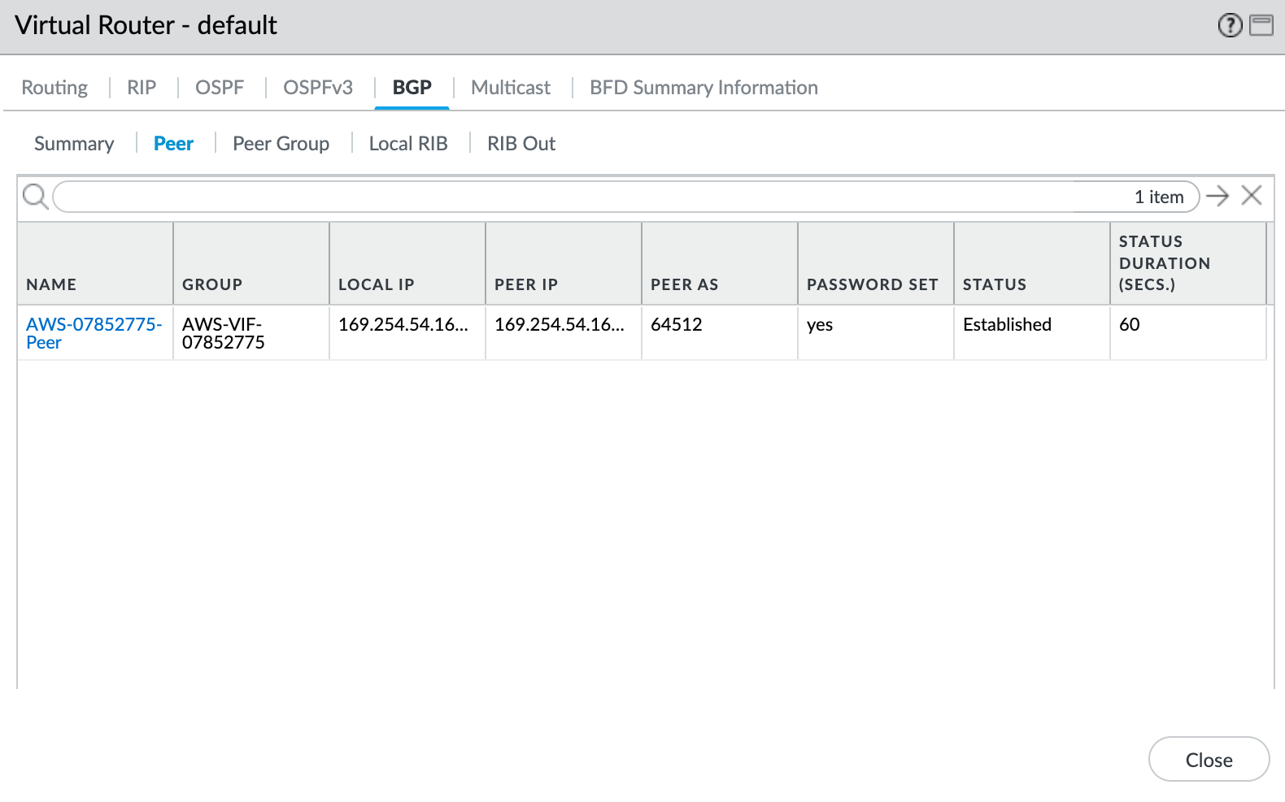Viewport: 1285px width, 802px height.
Task: Go to the OSPFv3 tab
Action: click(x=318, y=88)
